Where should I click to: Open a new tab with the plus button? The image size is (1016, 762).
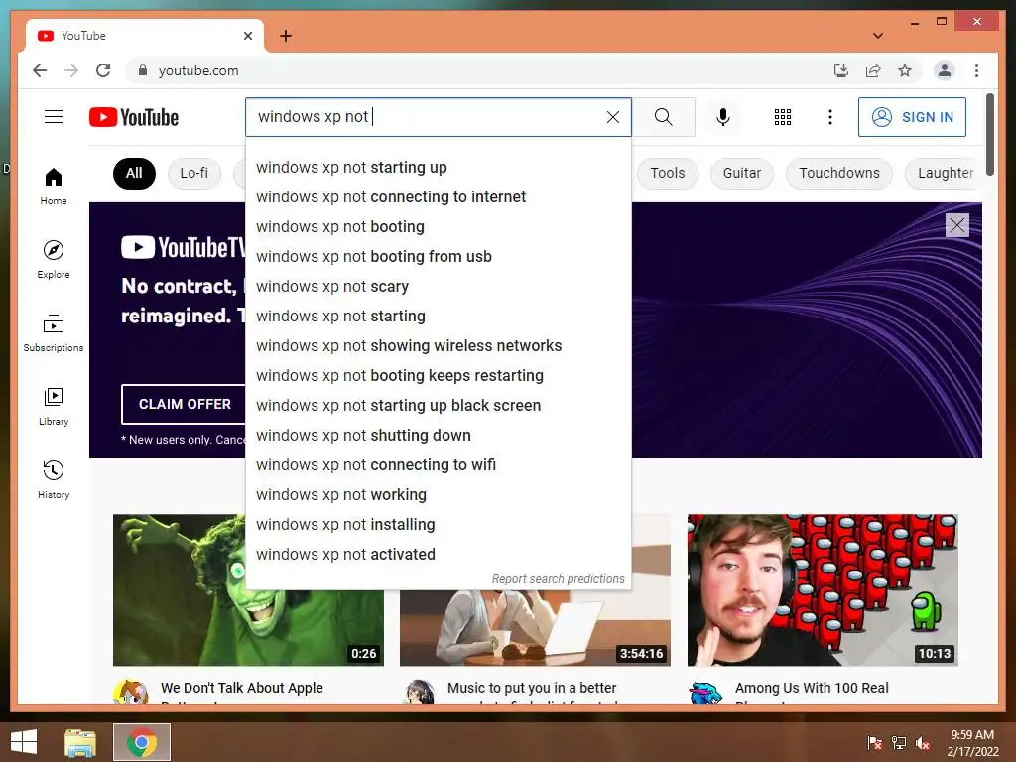[286, 36]
